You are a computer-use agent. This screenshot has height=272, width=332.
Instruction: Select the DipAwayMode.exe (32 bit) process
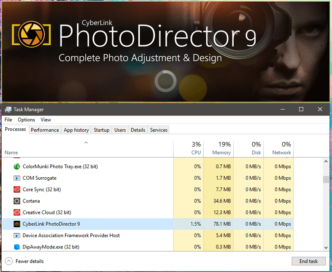click(148, 247)
